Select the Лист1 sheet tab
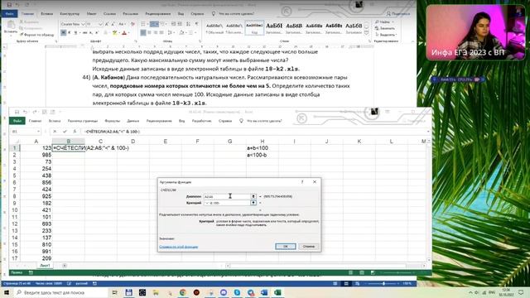 45,266
